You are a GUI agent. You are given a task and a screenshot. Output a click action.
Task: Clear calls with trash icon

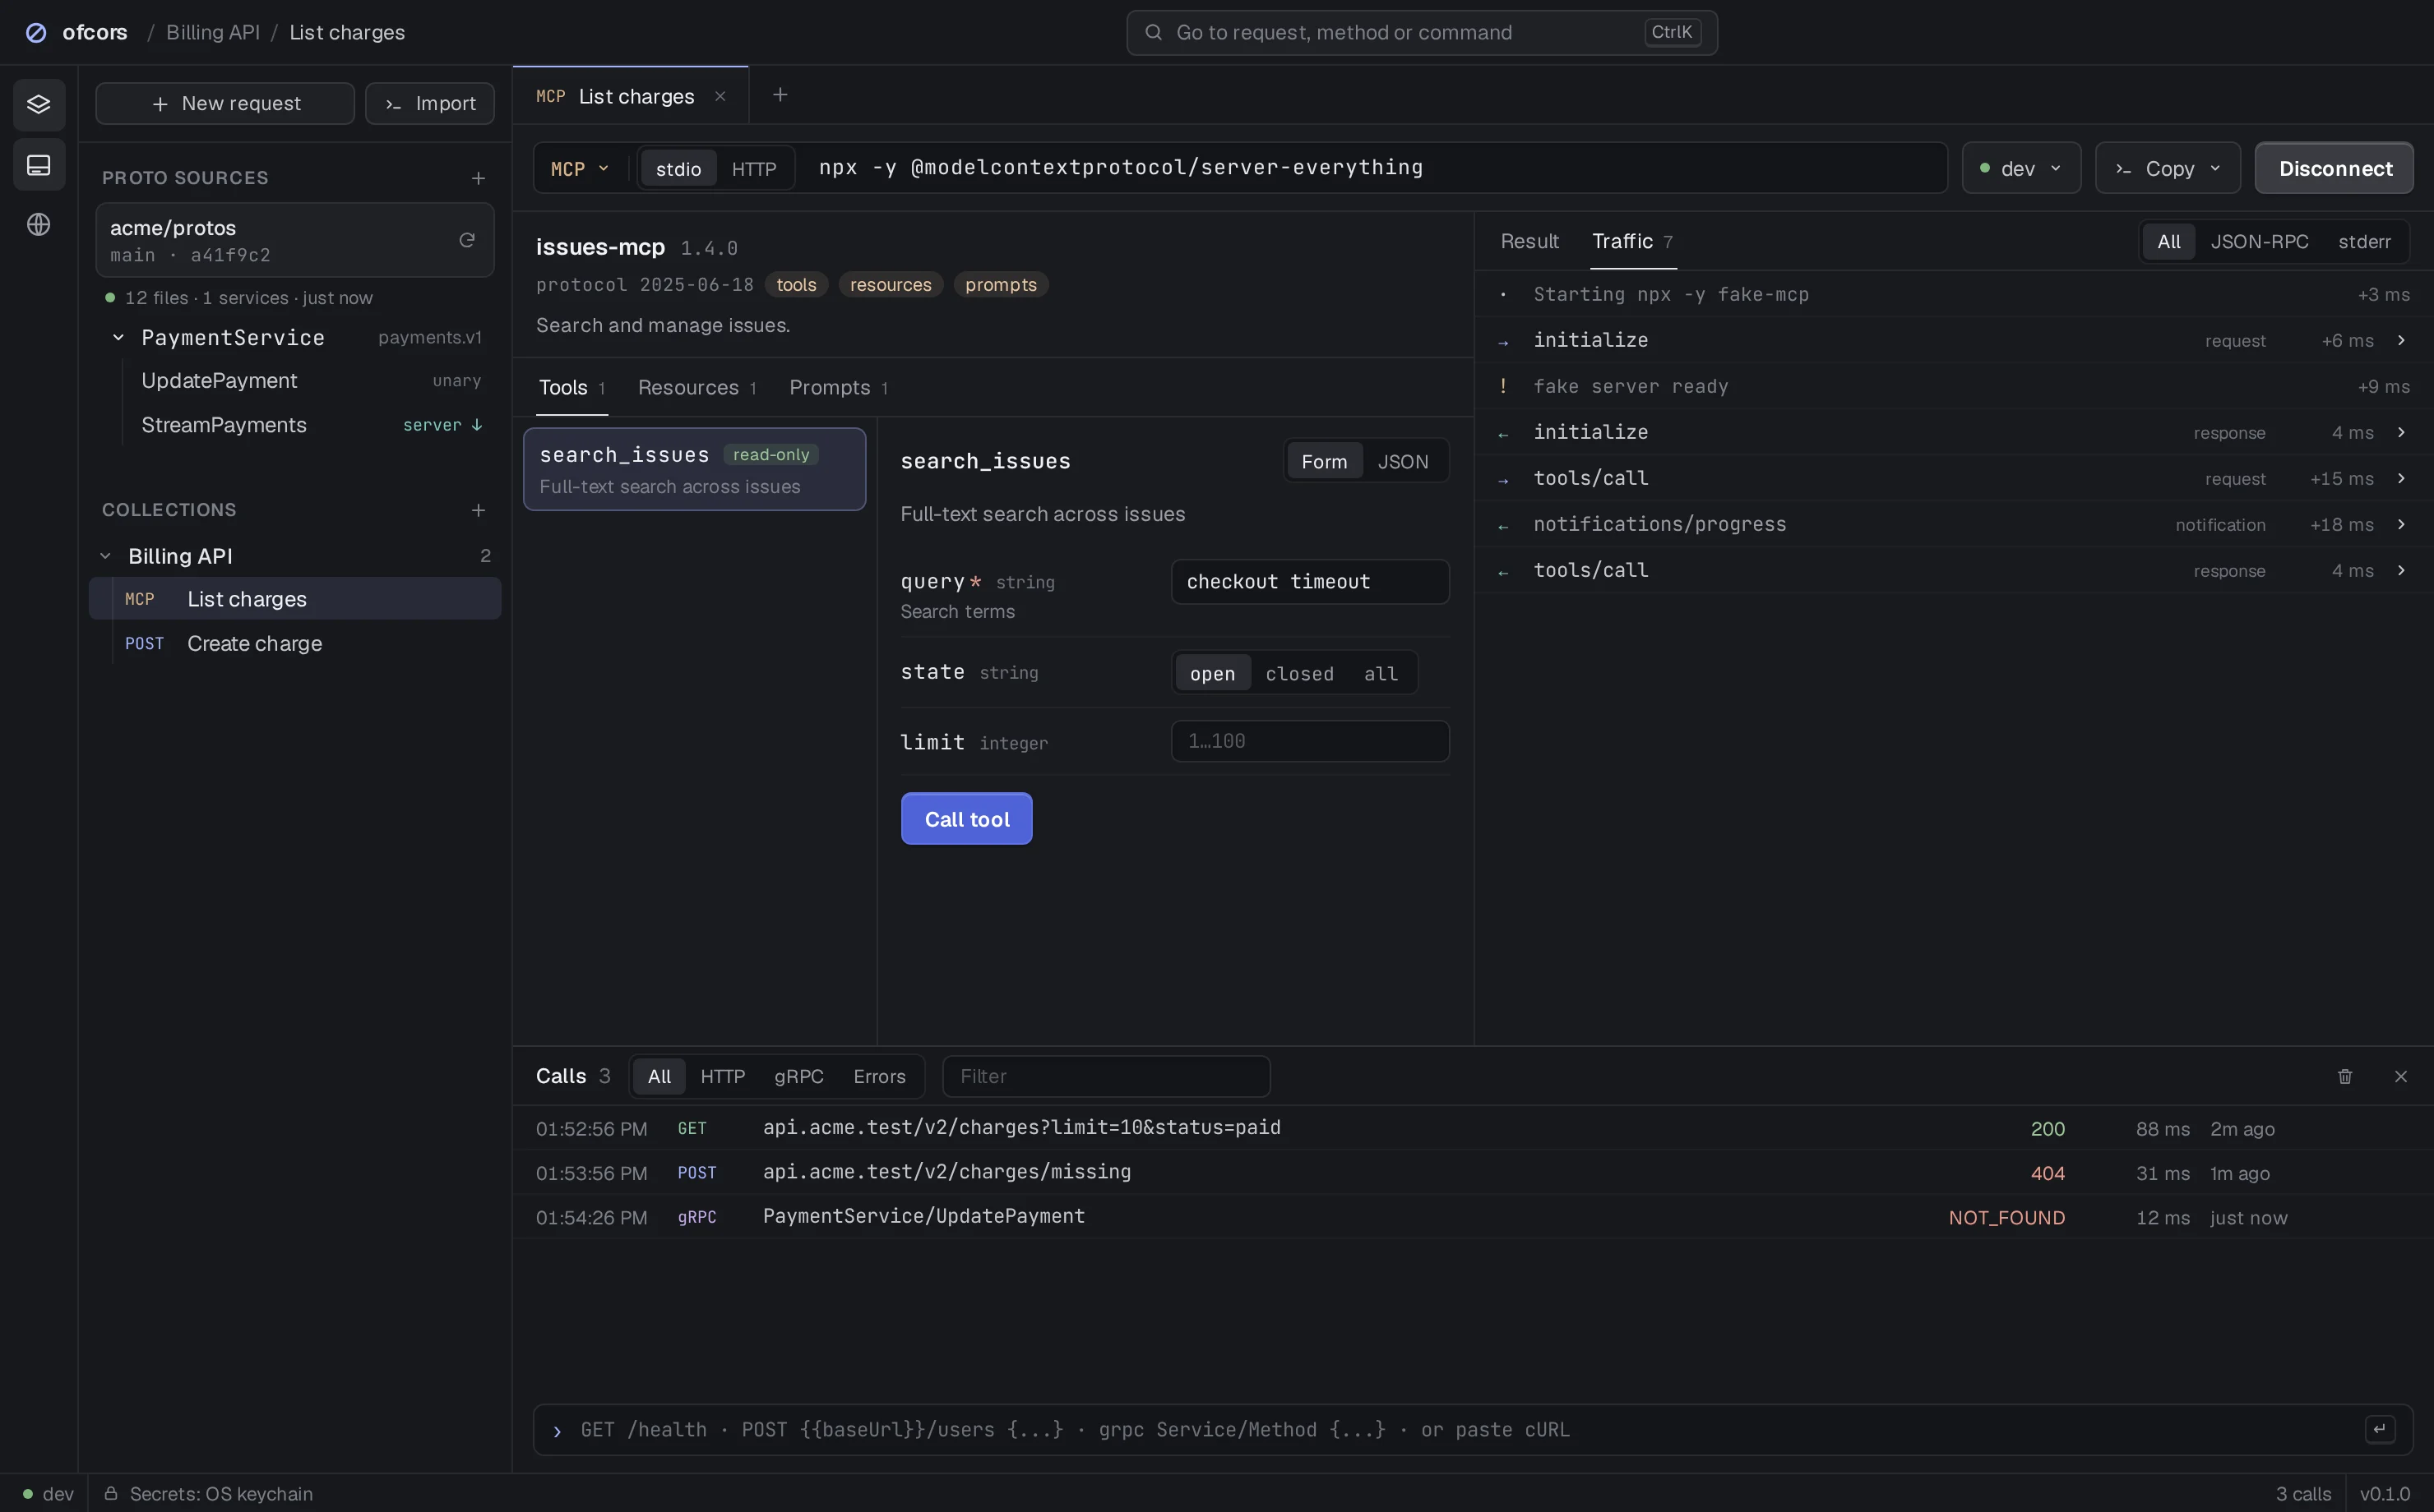click(2344, 1076)
